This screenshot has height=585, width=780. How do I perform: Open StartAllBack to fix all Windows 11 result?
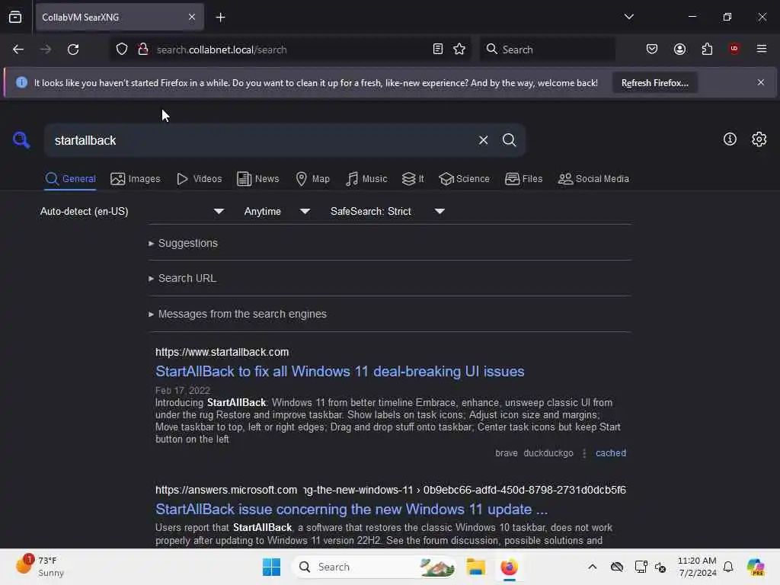click(x=340, y=372)
